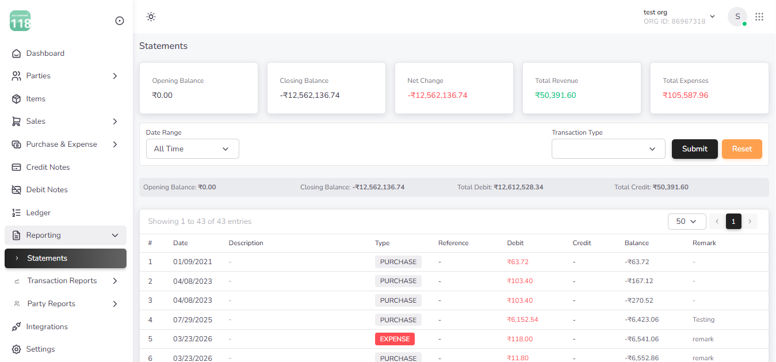
Task: Expand the Parties submenu chevron
Action: [115, 76]
